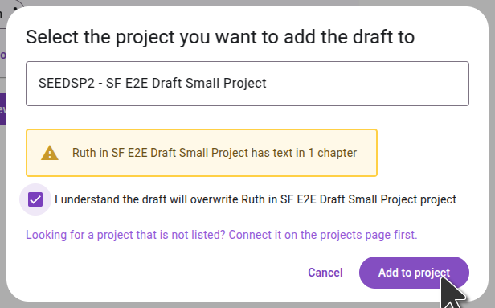
Task: Click 'Looking for a project that is not listed?' text
Action: pos(125,235)
